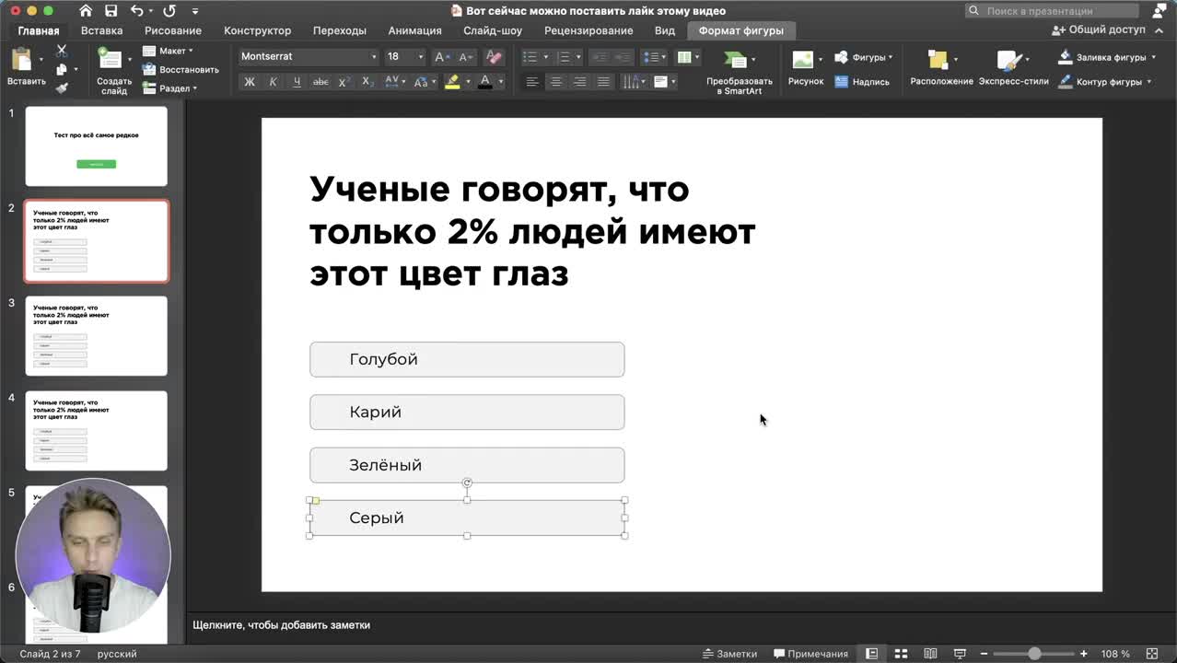Switch to the Конструктор tab

point(257,30)
